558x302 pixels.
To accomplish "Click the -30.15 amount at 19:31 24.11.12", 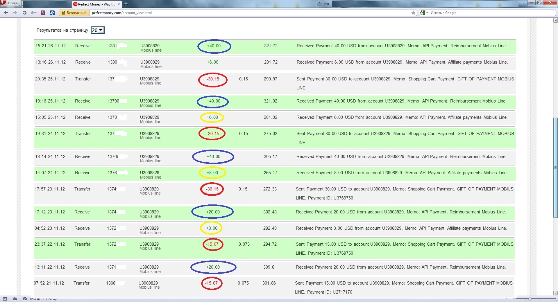I will (213, 134).
